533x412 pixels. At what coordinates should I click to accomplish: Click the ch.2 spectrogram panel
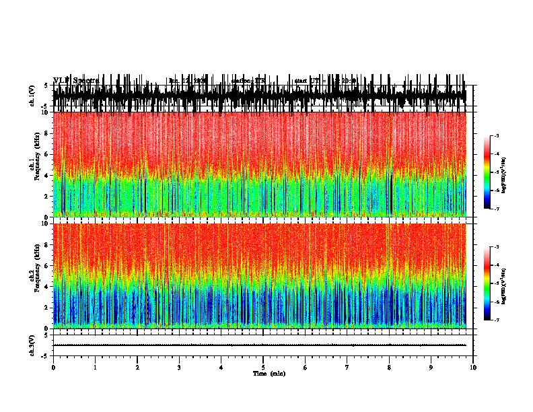click(259, 276)
